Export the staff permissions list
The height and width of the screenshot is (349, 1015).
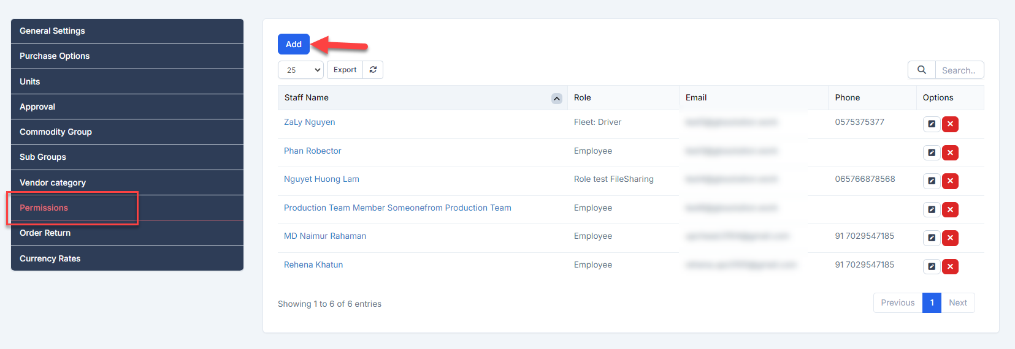point(345,70)
